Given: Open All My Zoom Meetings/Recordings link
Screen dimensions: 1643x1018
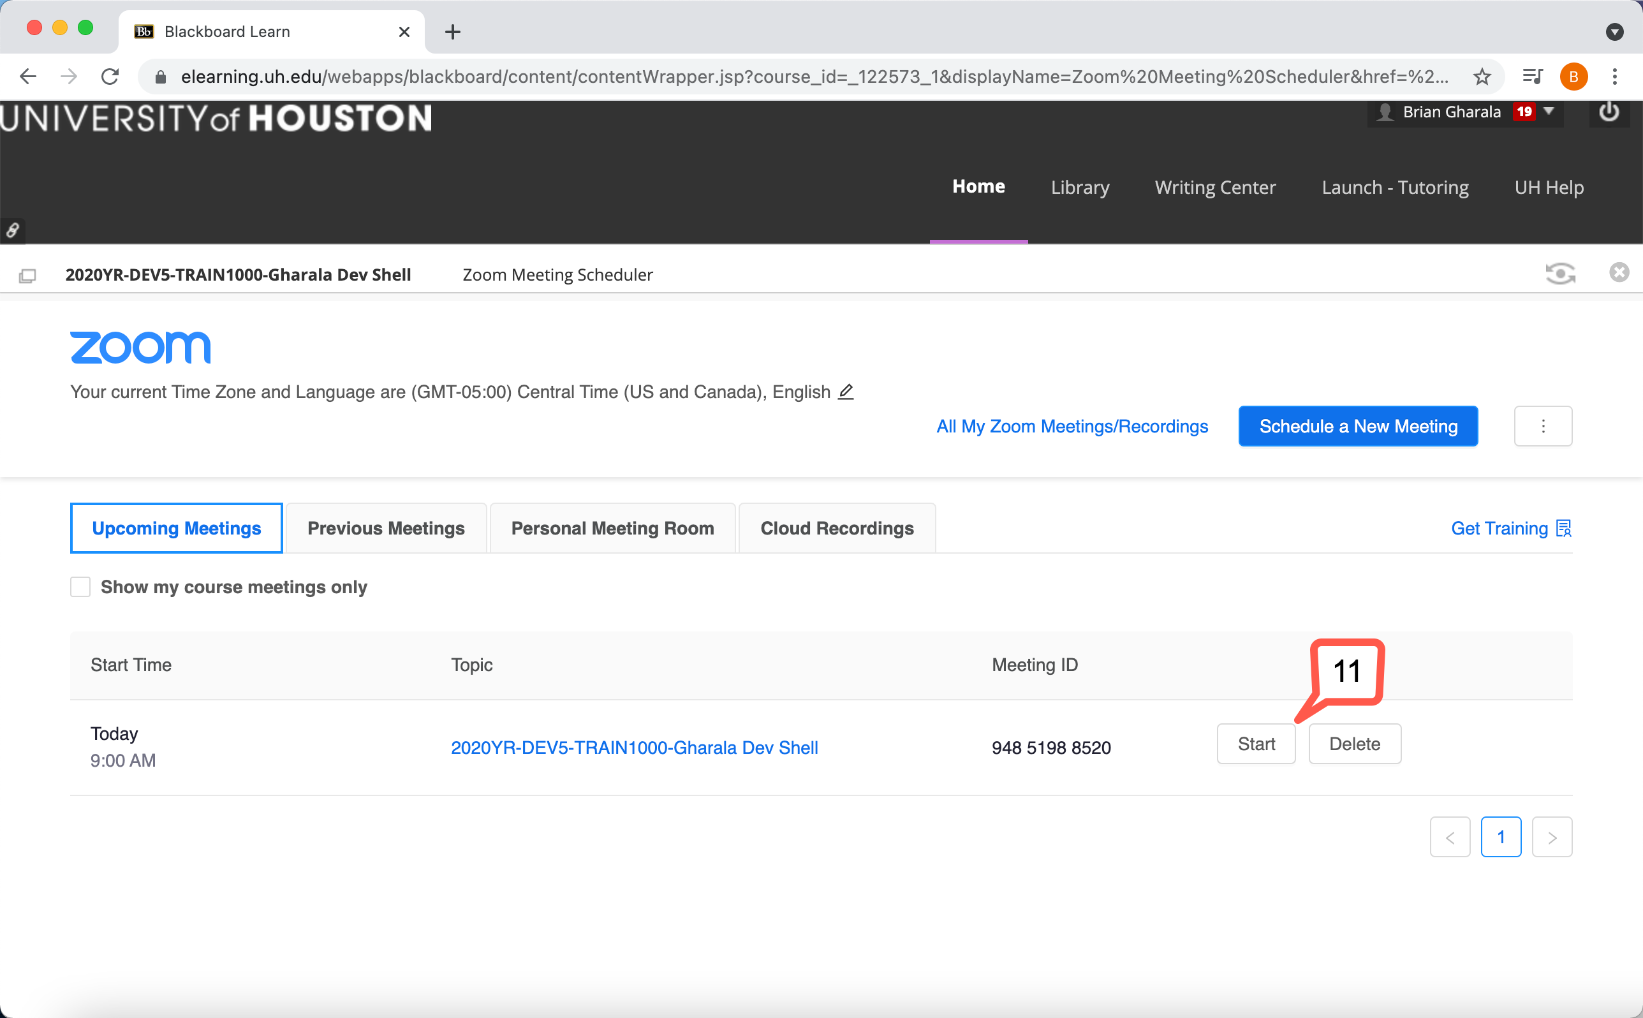Looking at the screenshot, I should click(1072, 426).
